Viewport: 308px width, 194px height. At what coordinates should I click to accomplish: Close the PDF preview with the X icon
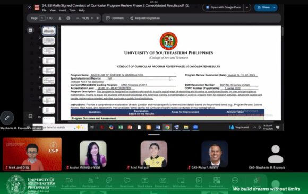coord(29,7)
